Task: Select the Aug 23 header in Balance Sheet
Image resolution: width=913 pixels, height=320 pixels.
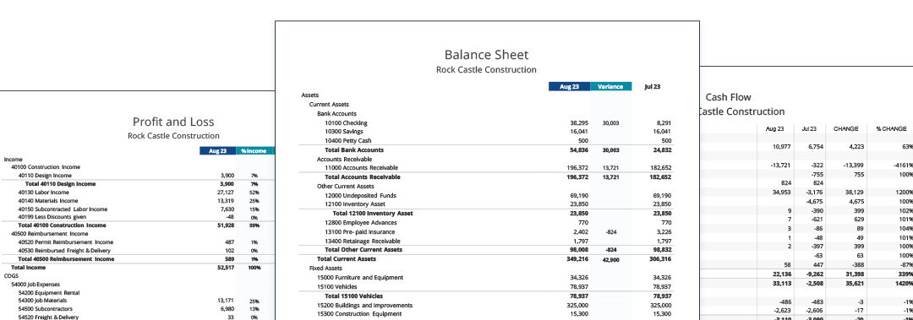Action: (x=569, y=87)
